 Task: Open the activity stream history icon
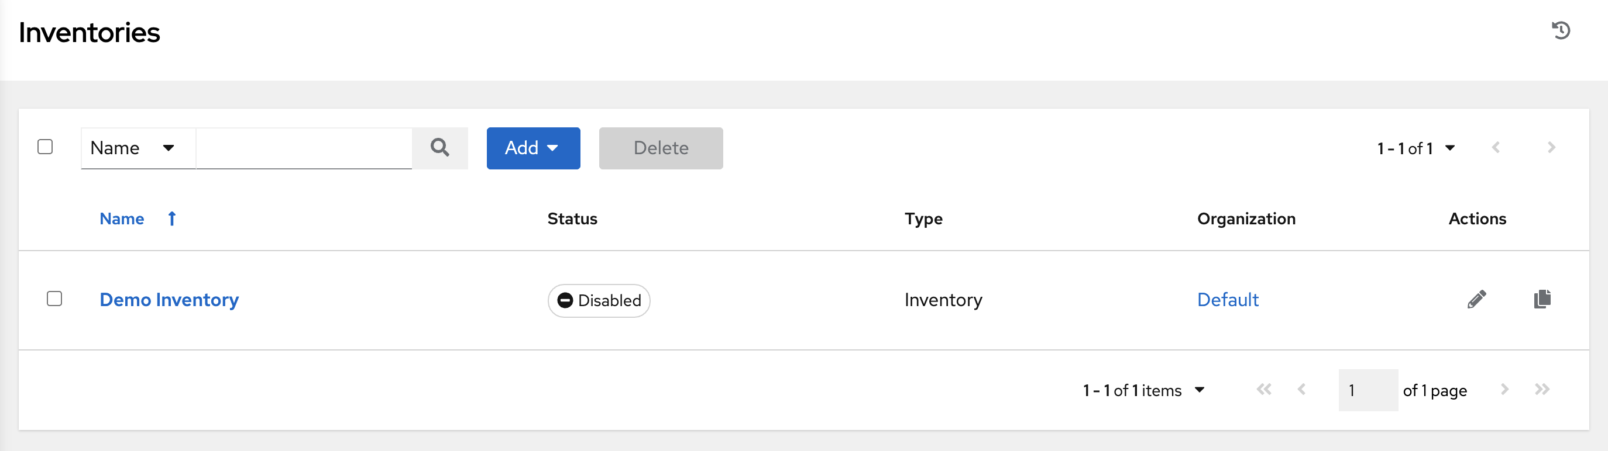point(1561,30)
